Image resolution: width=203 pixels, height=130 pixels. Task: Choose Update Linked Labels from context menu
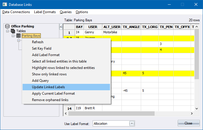click(48, 87)
